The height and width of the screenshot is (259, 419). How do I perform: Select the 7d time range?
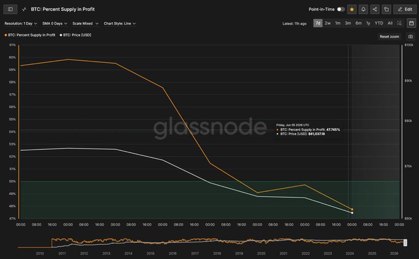pos(318,23)
